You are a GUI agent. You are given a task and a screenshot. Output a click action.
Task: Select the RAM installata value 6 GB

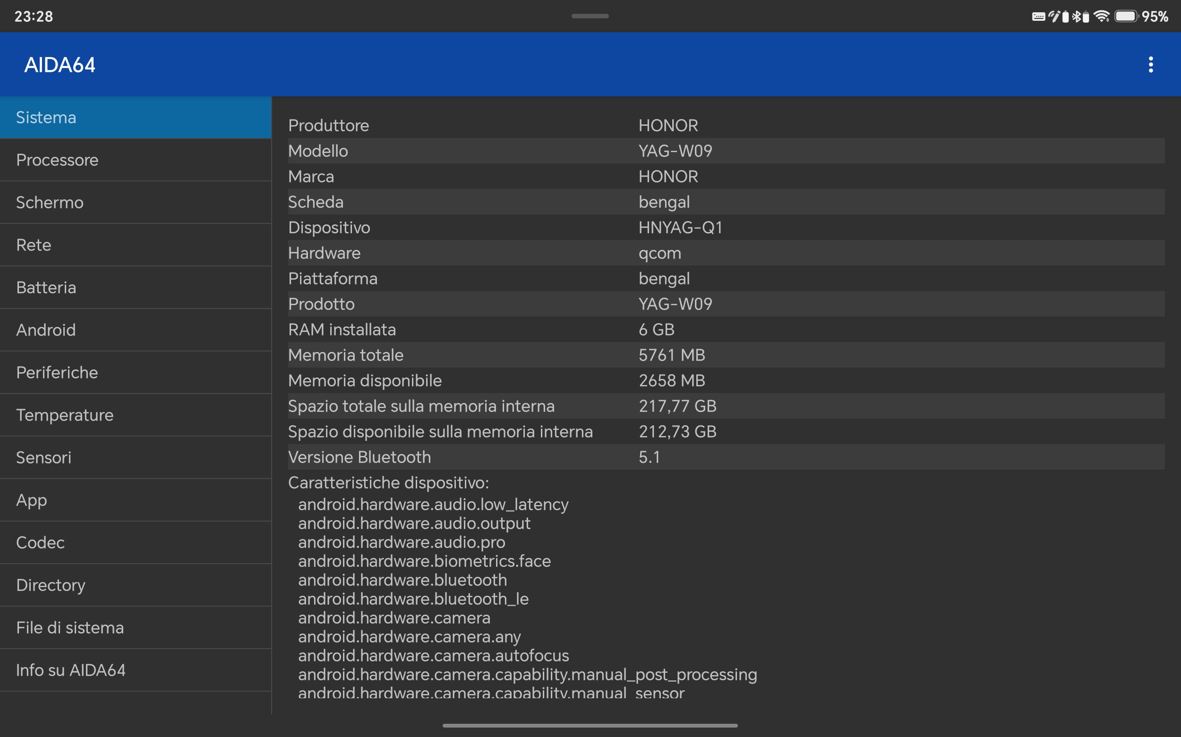(x=656, y=329)
